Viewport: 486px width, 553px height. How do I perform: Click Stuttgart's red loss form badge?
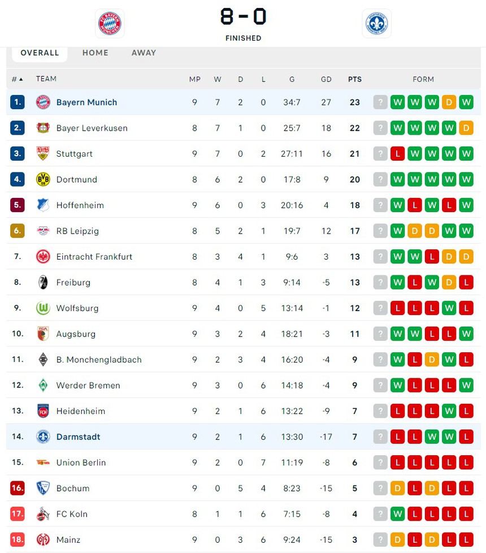click(x=397, y=154)
